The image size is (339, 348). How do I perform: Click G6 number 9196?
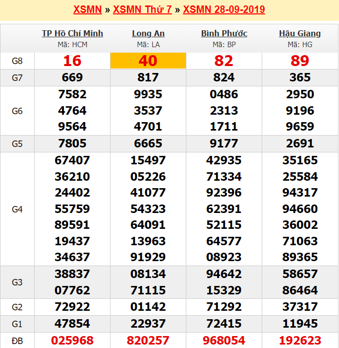tap(300, 111)
